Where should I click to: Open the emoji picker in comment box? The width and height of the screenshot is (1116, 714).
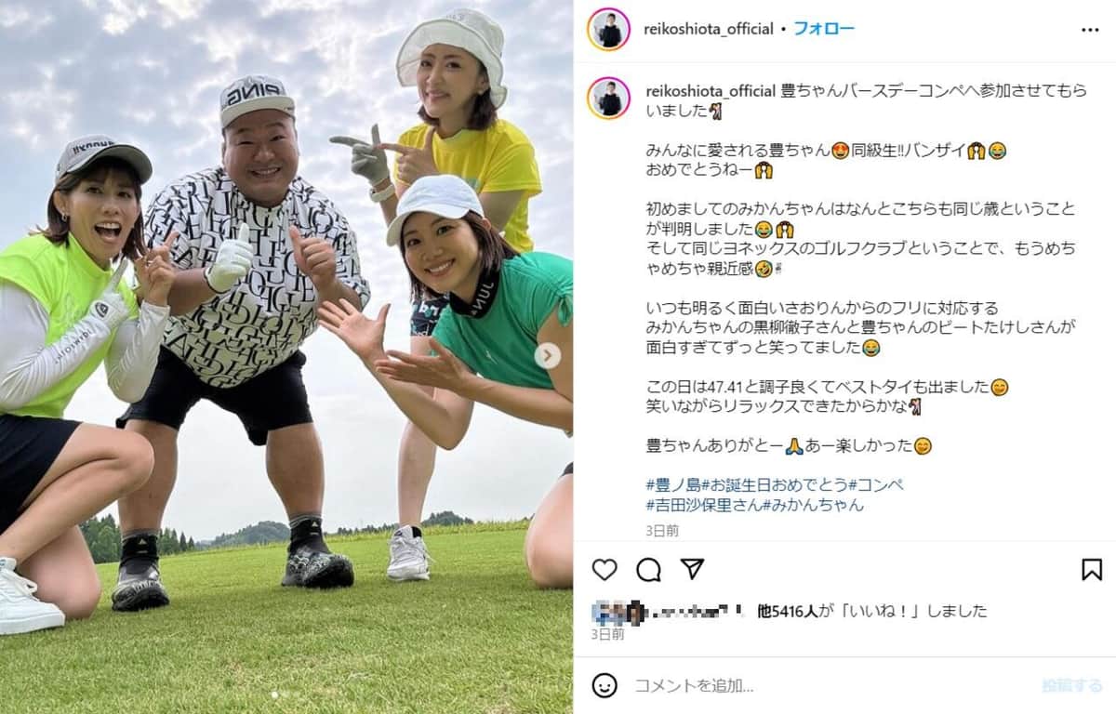[604, 685]
